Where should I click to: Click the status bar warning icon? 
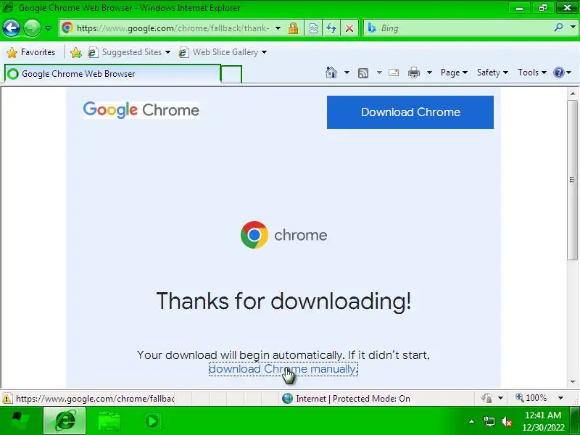click(7, 398)
